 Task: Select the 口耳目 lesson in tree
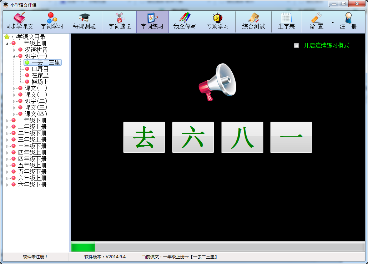(40, 69)
